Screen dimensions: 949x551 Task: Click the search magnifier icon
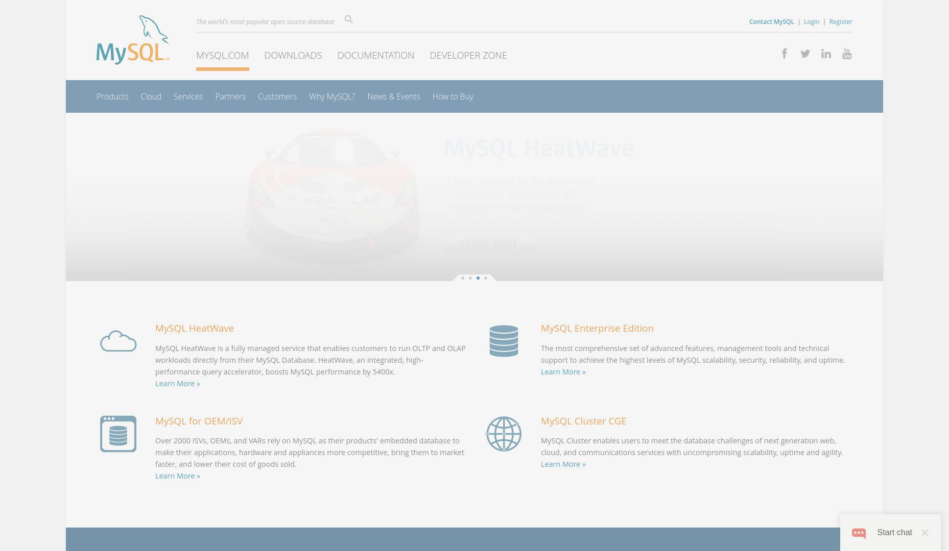click(x=349, y=19)
